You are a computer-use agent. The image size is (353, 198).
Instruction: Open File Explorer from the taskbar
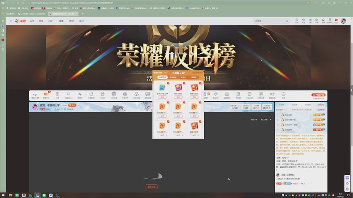coord(10,195)
